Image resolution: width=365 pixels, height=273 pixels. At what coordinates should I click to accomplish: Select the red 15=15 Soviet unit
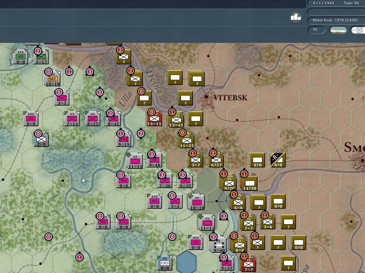(x=155, y=119)
